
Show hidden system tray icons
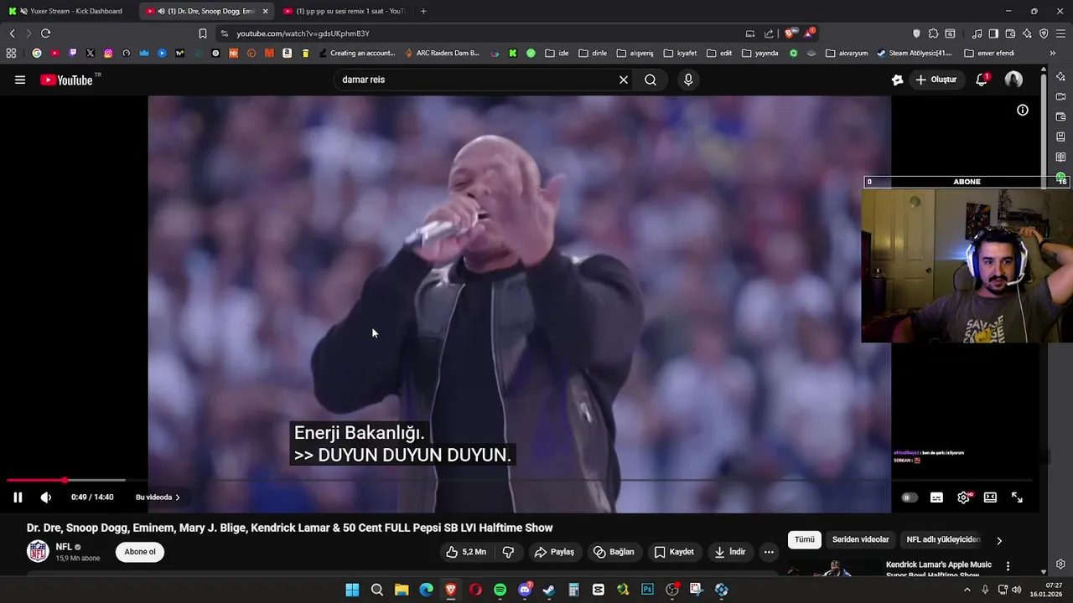[x=967, y=590]
